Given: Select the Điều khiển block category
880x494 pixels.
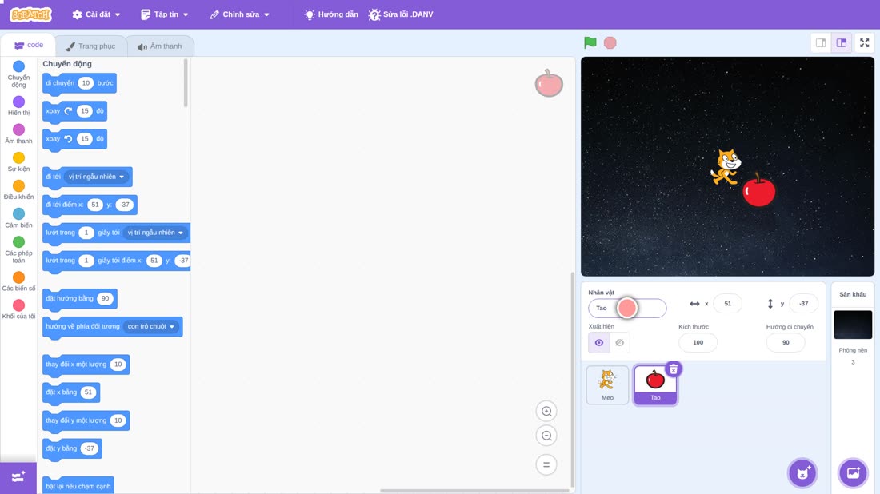Looking at the screenshot, I should [18, 189].
